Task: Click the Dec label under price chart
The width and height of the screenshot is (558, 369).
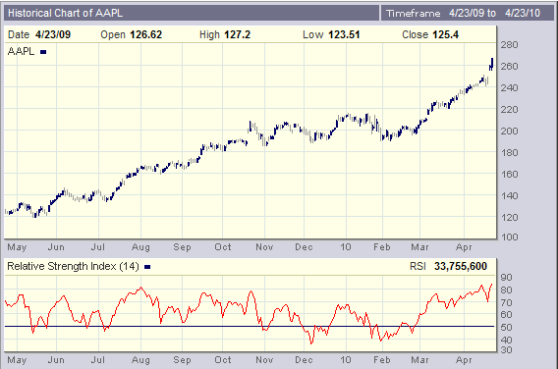Action: coord(304,247)
